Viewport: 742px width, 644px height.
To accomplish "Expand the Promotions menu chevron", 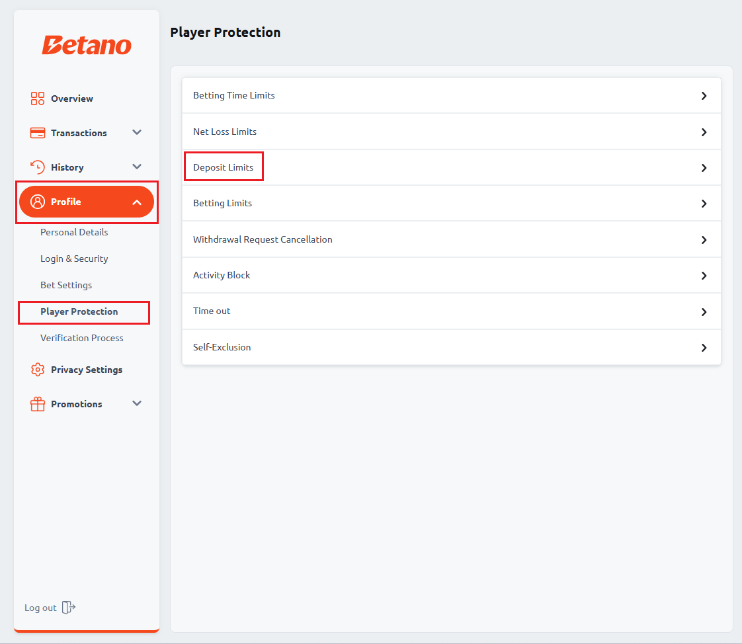I will (x=137, y=403).
